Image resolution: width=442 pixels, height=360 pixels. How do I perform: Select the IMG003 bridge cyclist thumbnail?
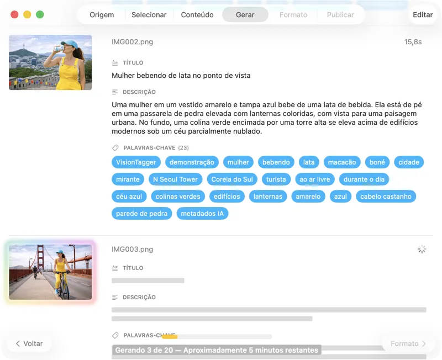50,272
